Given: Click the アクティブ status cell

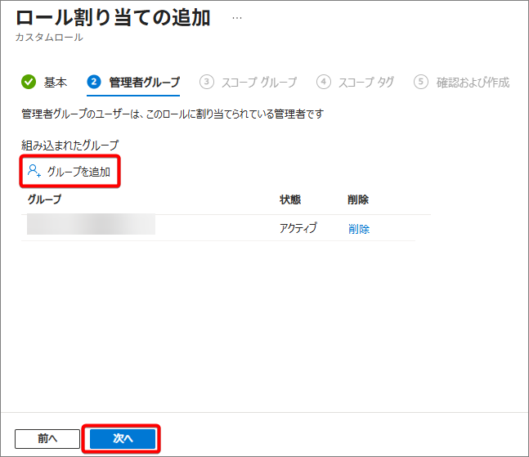Looking at the screenshot, I should (298, 229).
